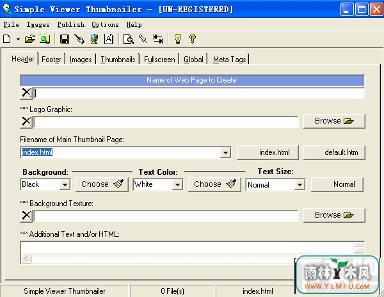Click the Logo Graphic path input field
The height and width of the screenshot is (297, 384).
166,122
